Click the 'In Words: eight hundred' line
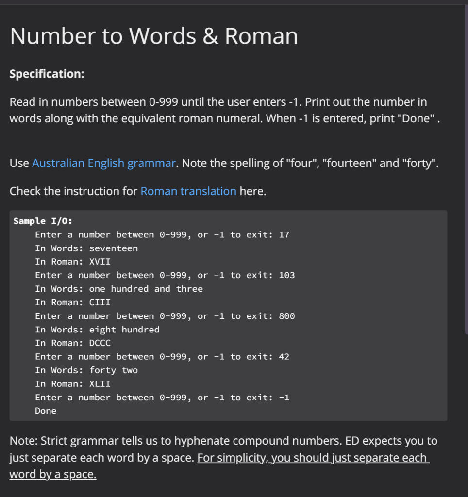Screen dimensions: 468x497 click(x=97, y=330)
